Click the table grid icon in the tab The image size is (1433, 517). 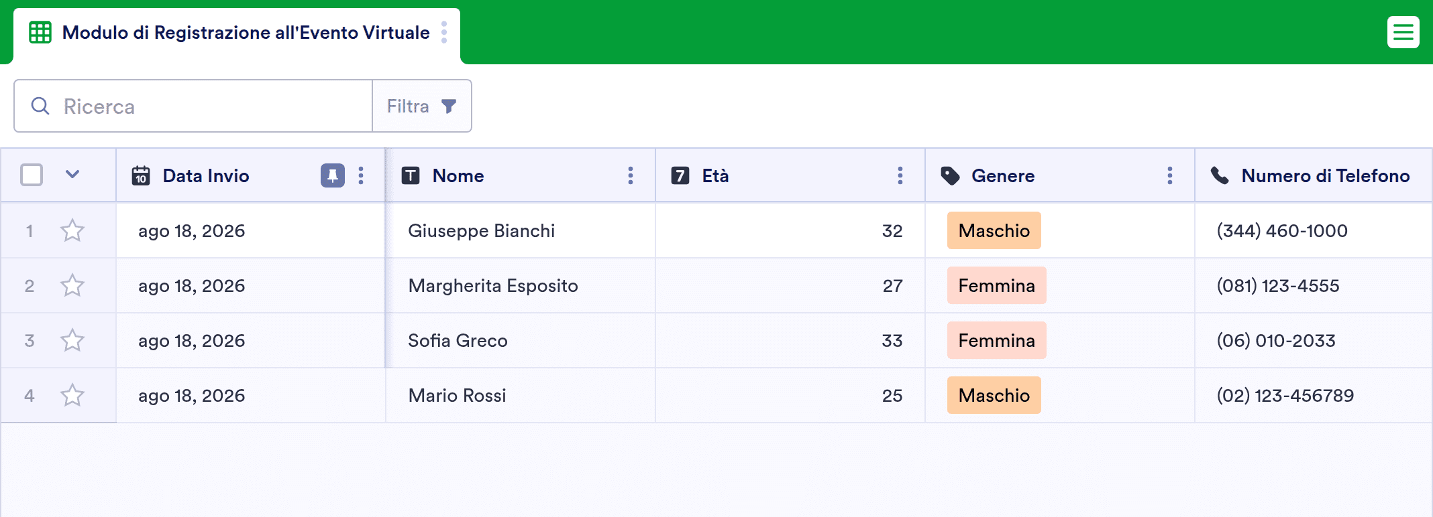point(40,32)
